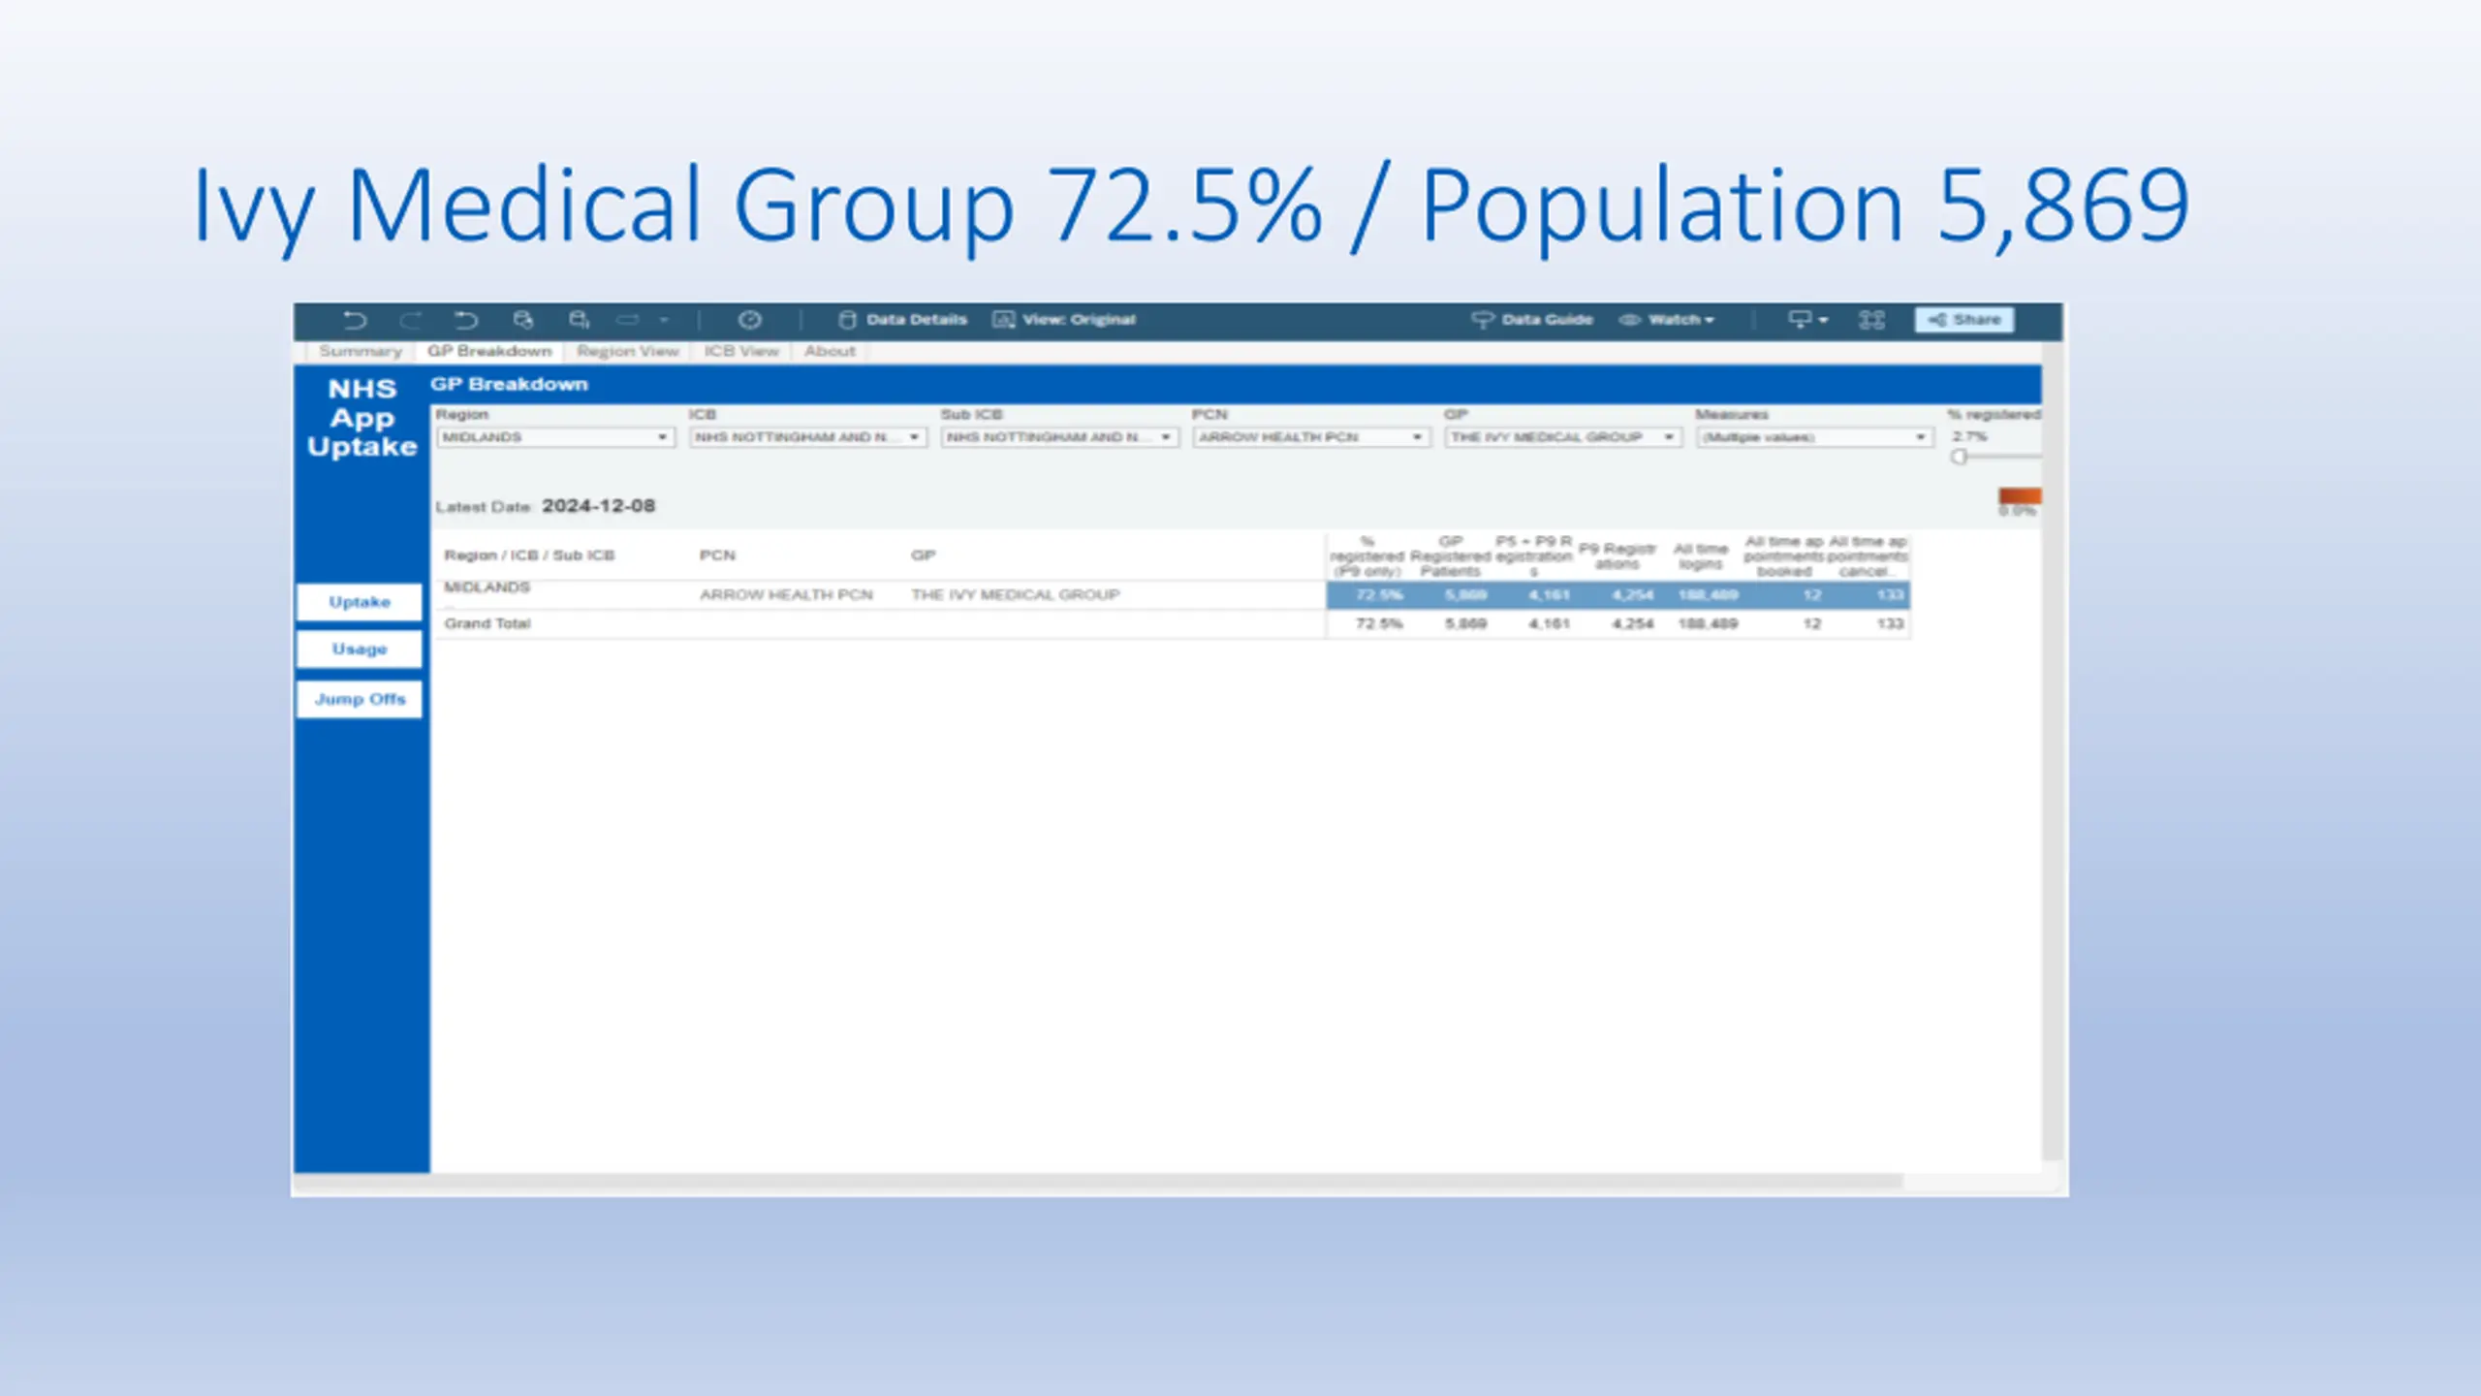Click the Uptake sidebar button
The width and height of the screenshot is (2481, 1396).
[x=360, y=602]
